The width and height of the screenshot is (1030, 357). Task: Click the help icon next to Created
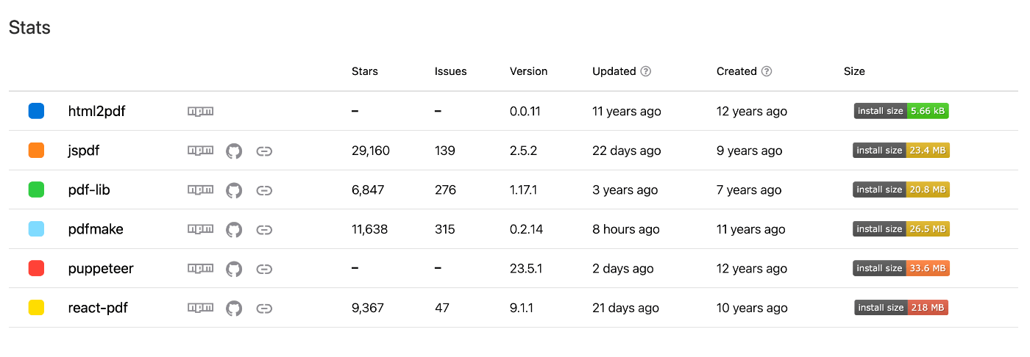[x=767, y=71]
